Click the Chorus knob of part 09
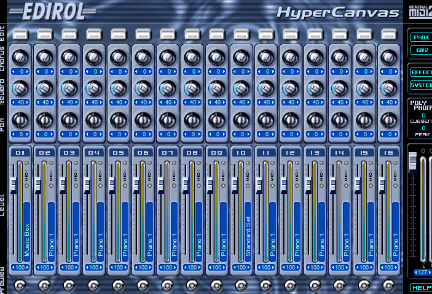 pyautogui.click(x=216, y=58)
